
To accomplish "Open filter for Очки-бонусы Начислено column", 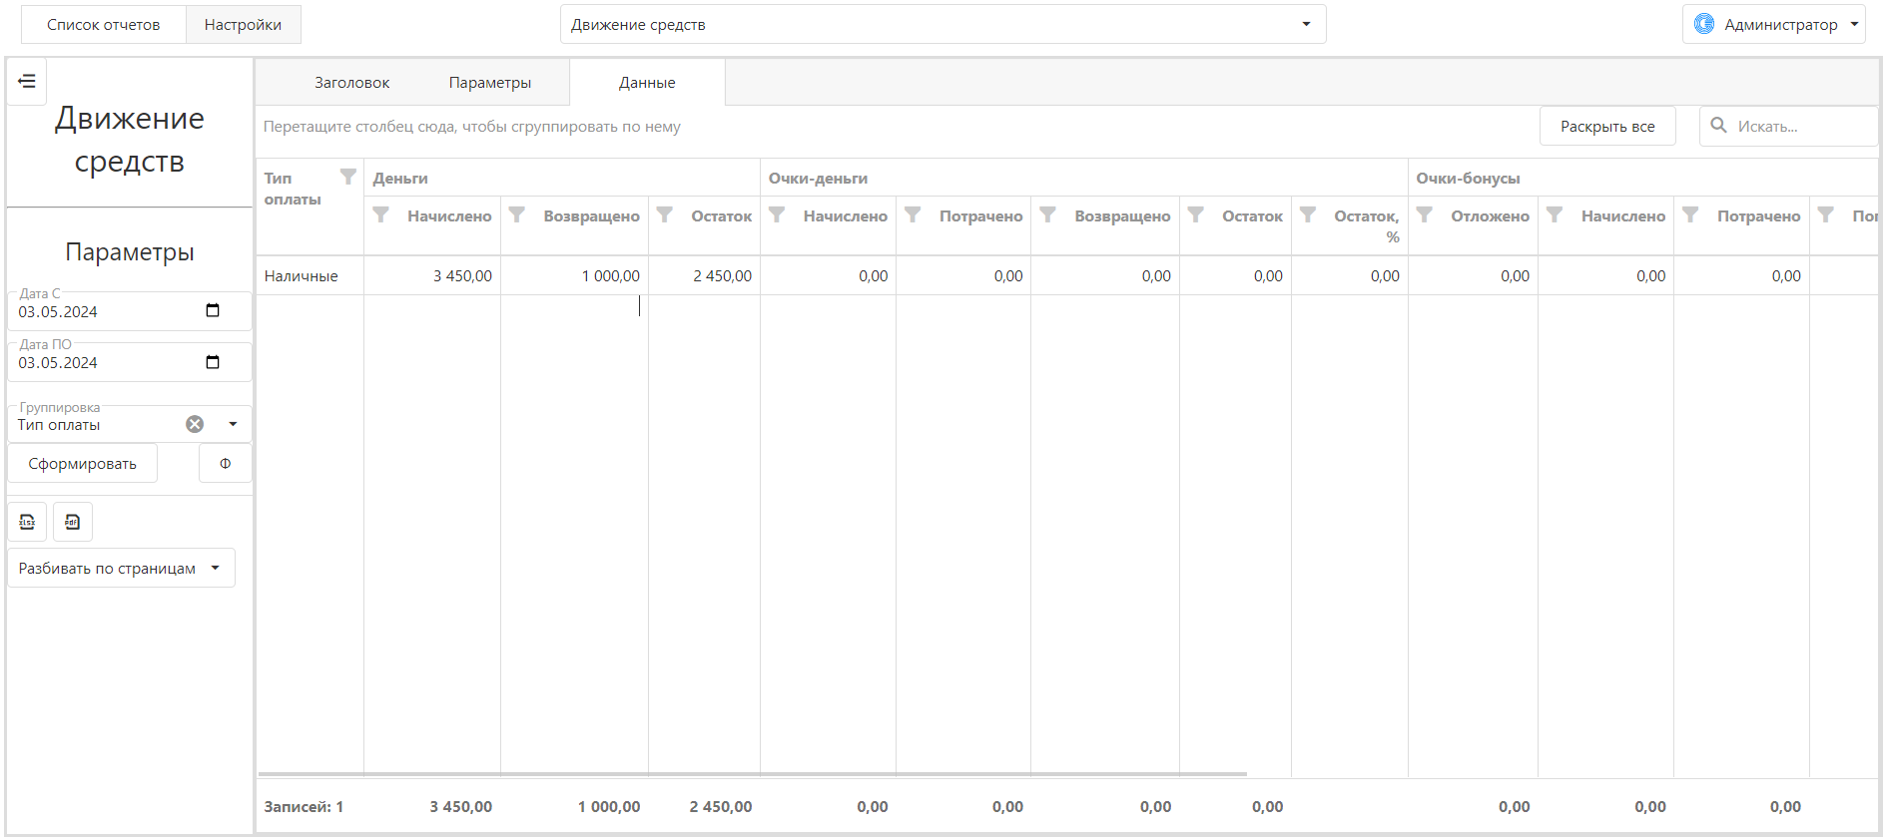I will pyautogui.click(x=1555, y=214).
